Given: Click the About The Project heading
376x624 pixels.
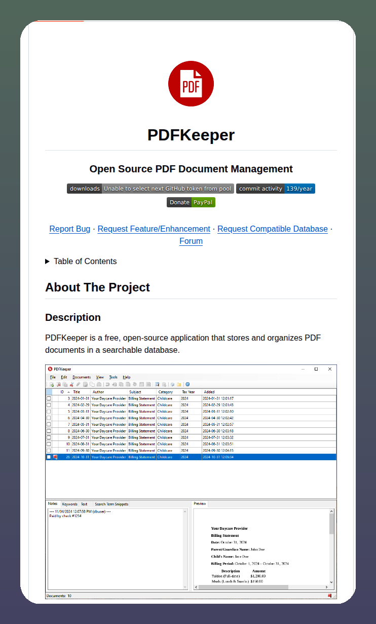Looking at the screenshot, I should 98,287.
